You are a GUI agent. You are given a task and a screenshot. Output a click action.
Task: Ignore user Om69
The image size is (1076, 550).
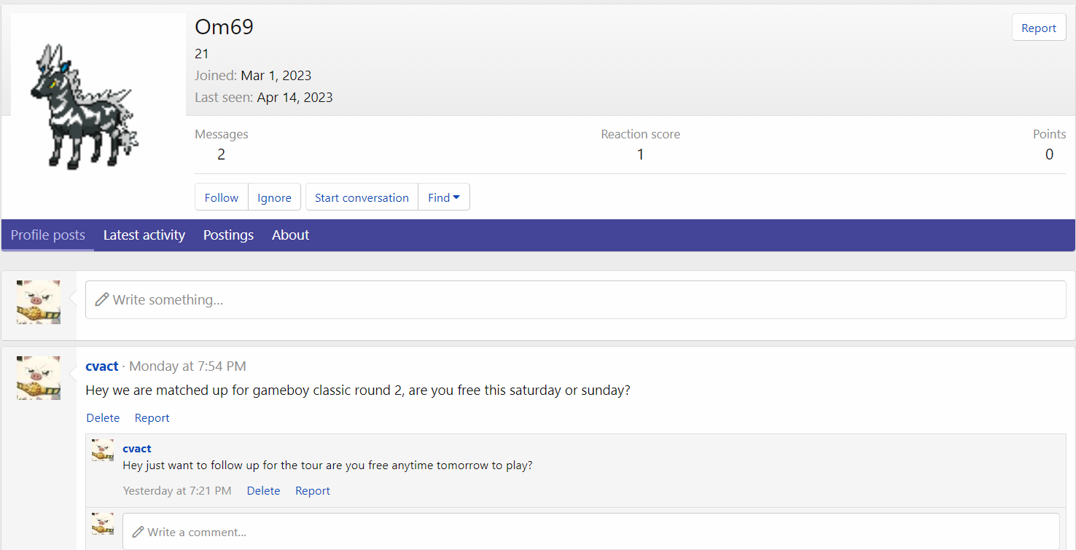point(274,197)
